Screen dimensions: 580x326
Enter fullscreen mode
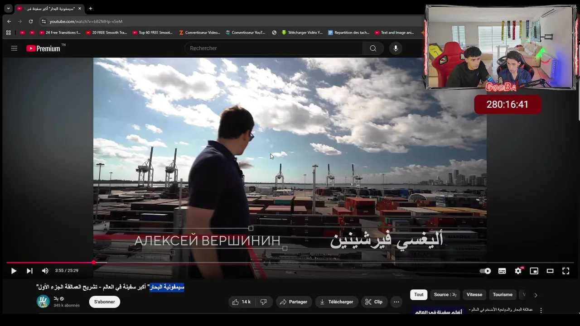click(x=566, y=271)
